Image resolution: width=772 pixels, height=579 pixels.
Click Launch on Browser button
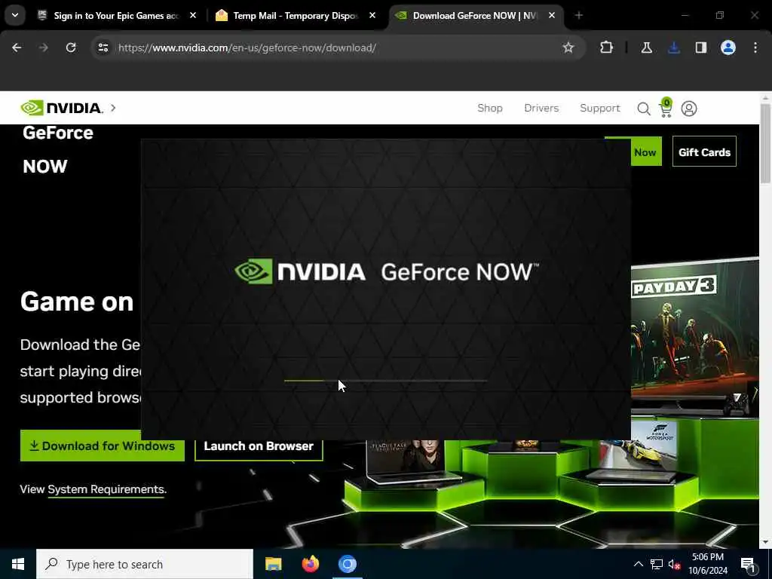[x=259, y=446]
